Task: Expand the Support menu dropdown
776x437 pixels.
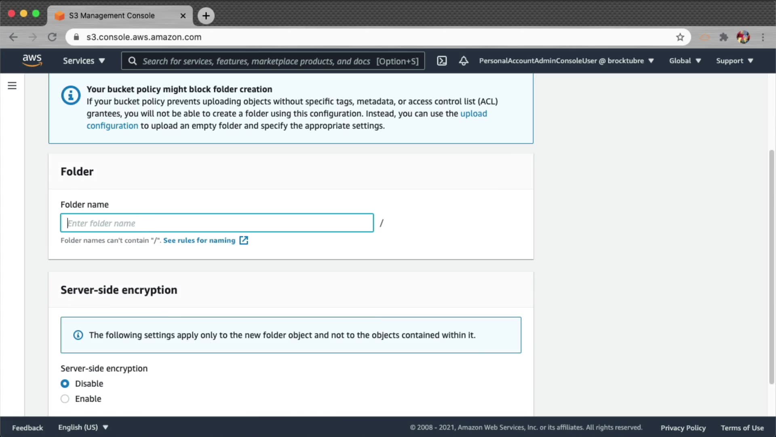Action: pos(734,61)
